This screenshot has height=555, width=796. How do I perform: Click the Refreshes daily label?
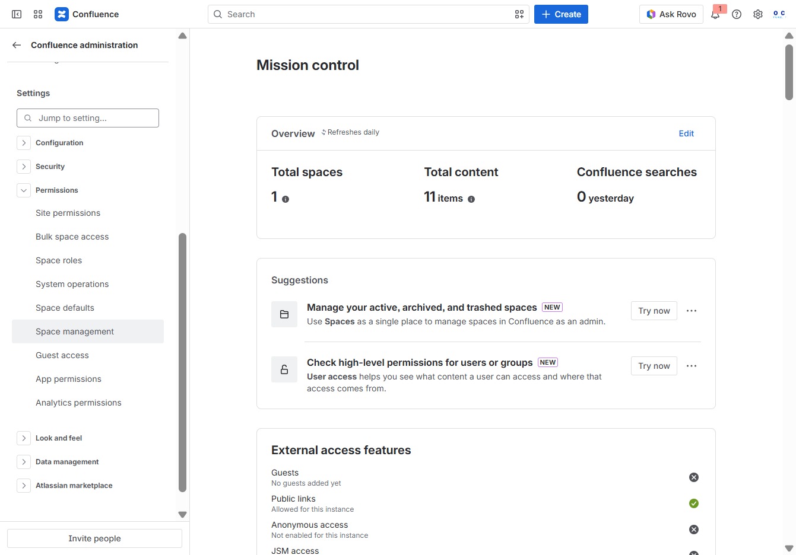coord(353,132)
